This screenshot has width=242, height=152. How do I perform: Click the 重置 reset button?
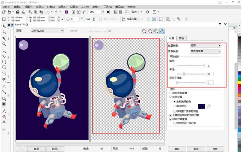coord(36,149)
